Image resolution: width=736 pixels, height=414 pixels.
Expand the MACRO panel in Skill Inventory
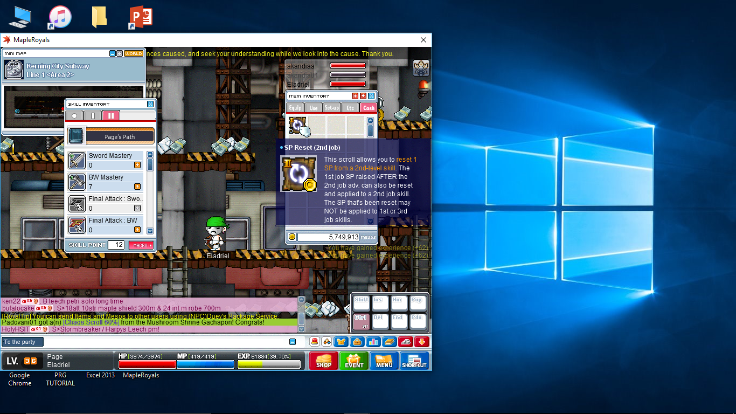[141, 245]
